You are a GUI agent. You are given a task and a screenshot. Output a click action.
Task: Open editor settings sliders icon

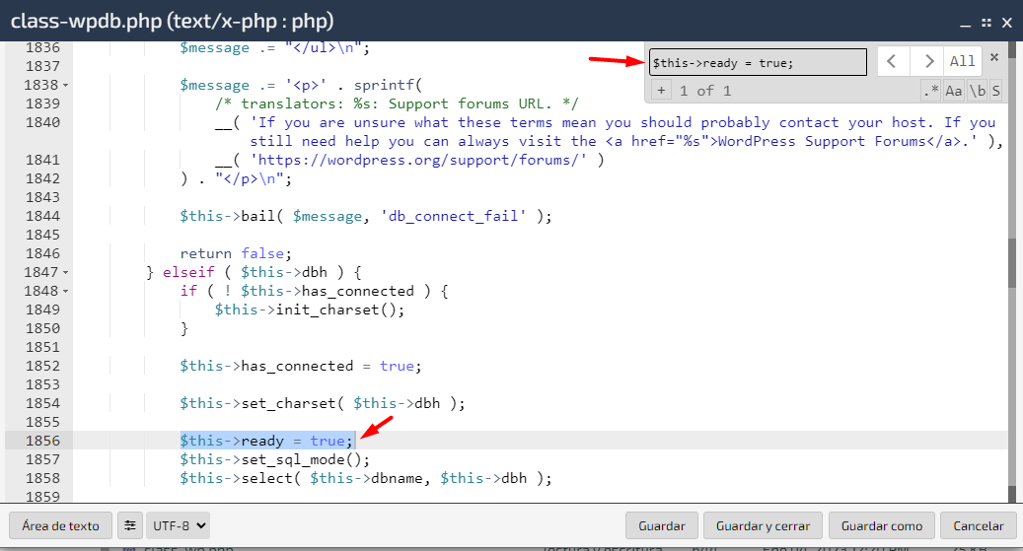(130, 525)
